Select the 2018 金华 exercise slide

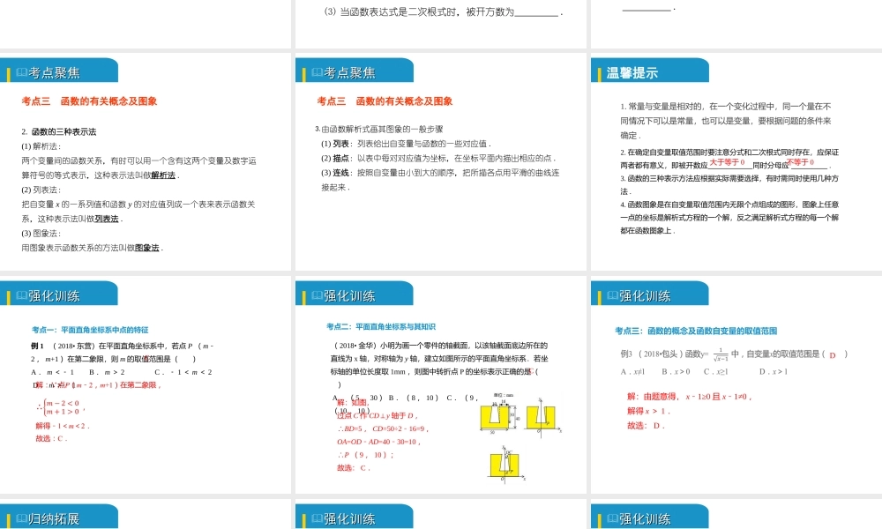pyautogui.click(x=440, y=385)
